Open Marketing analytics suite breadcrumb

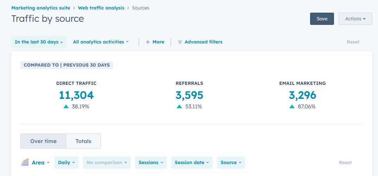(41, 8)
